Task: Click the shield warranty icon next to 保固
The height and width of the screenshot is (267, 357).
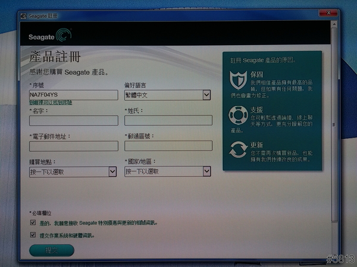Action: pos(238,80)
